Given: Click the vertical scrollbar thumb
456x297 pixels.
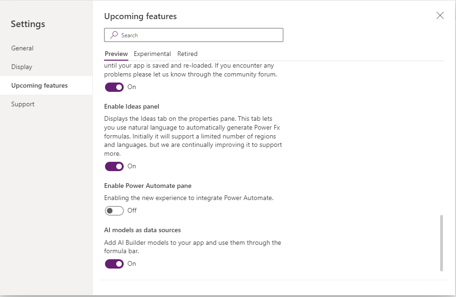Looking at the screenshot, I should (441, 243).
